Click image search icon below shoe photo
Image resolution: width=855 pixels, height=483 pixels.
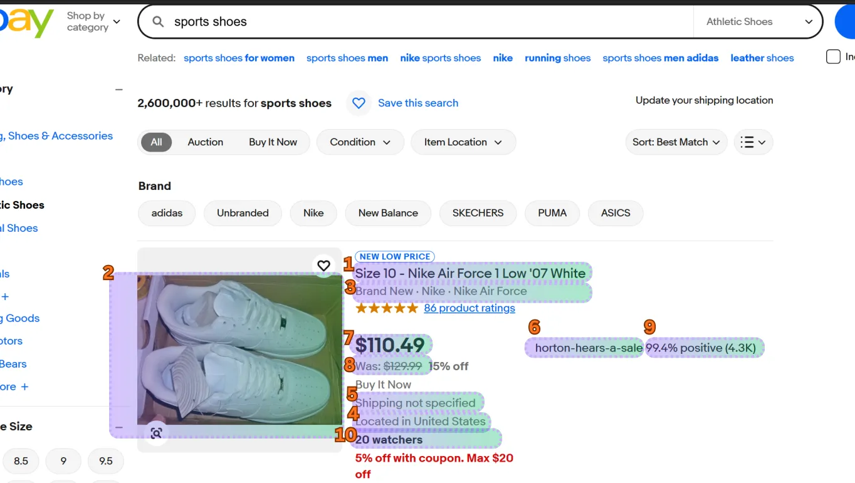[x=156, y=433]
